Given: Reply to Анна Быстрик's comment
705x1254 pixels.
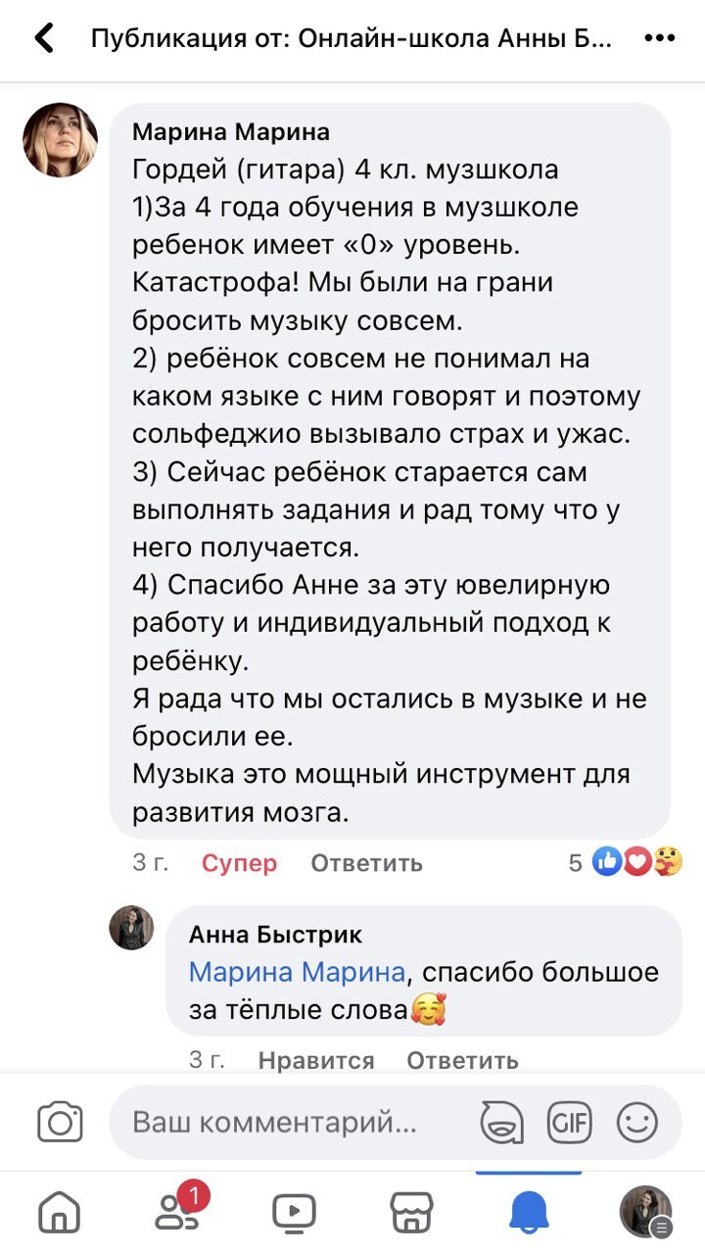Looking at the screenshot, I should click(x=462, y=1060).
